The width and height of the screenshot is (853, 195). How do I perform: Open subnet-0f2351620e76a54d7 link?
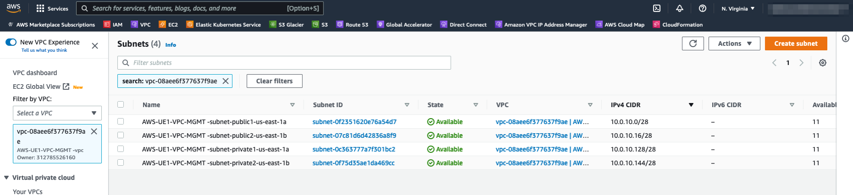click(354, 122)
